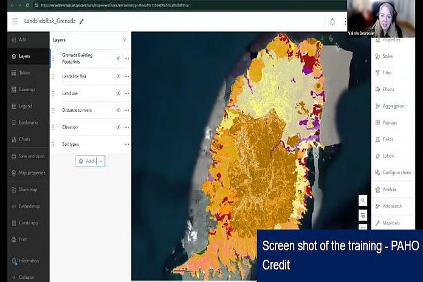Open options menu for Soil types layer
The width and height of the screenshot is (423, 282).
tap(126, 144)
